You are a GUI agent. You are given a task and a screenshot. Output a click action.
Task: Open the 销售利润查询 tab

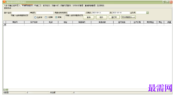tap(66, 5)
